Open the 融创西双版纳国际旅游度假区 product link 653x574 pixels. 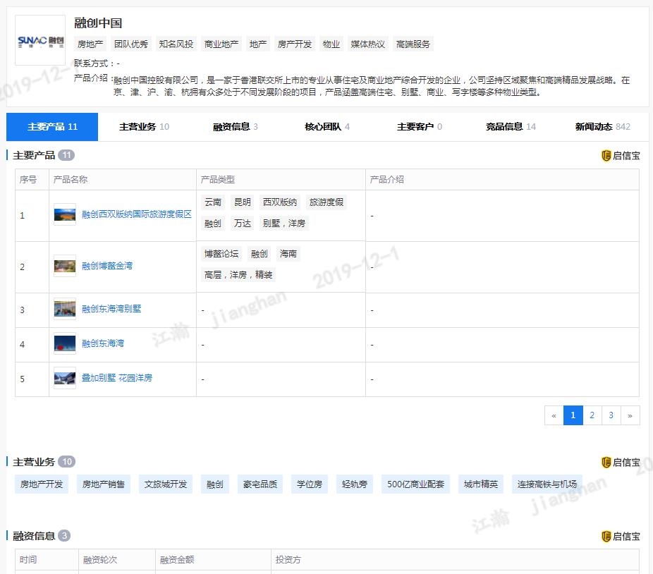(137, 214)
